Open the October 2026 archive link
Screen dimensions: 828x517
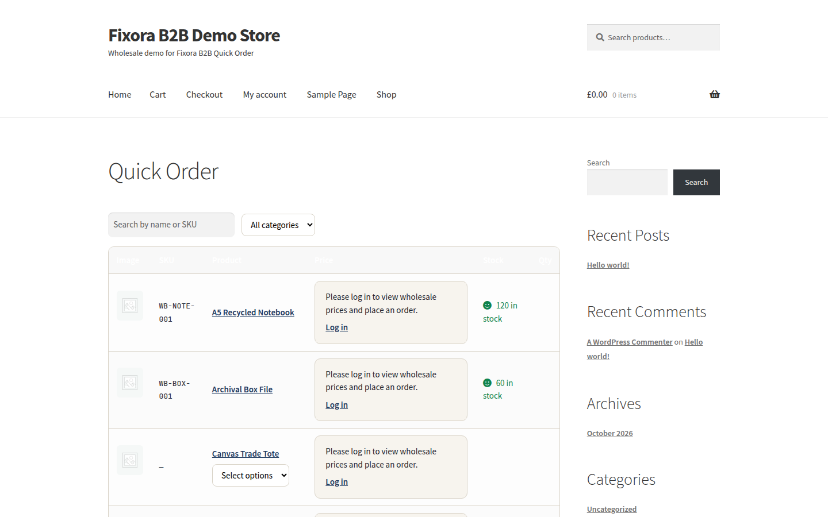(x=609, y=433)
